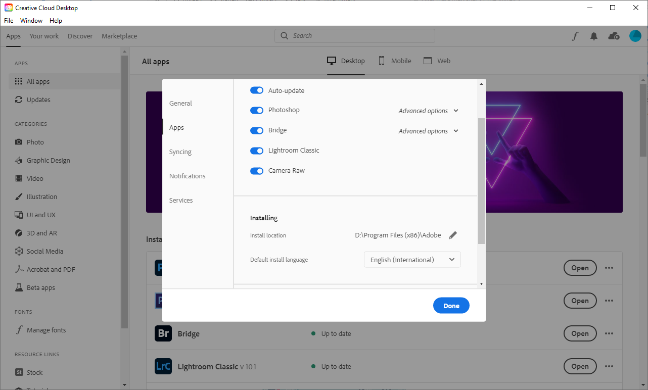Open the notifications bell
The width and height of the screenshot is (648, 390).
click(594, 36)
